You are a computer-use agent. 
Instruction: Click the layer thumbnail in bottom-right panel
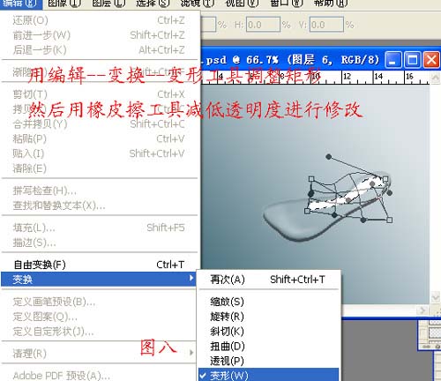pos(434,333)
